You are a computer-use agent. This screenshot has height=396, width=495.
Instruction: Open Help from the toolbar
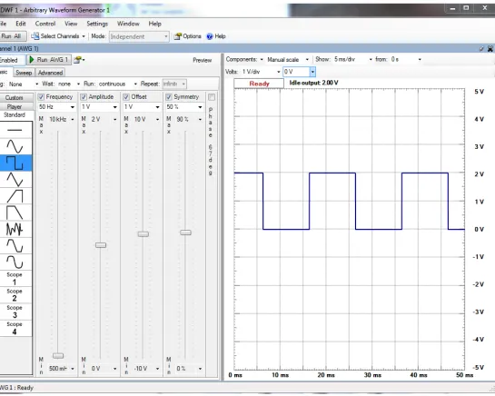point(216,36)
